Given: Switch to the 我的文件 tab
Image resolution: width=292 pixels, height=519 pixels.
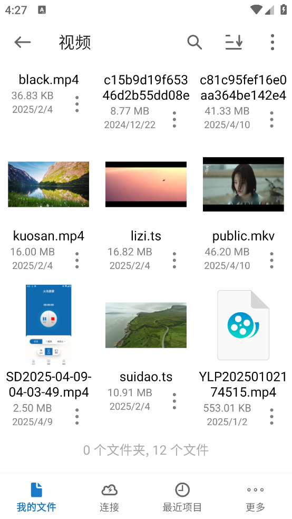Looking at the screenshot, I should tap(36, 496).
